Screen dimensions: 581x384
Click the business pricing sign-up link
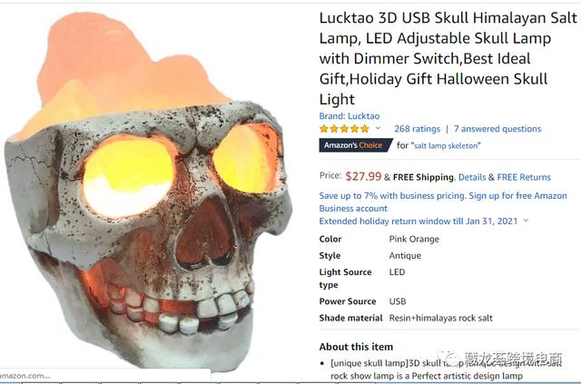point(443,202)
